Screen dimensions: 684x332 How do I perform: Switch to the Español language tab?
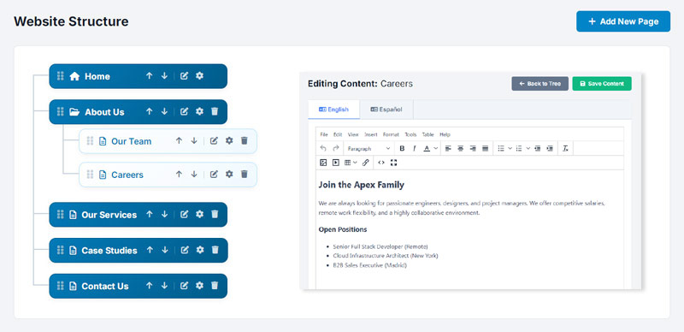pyautogui.click(x=386, y=110)
